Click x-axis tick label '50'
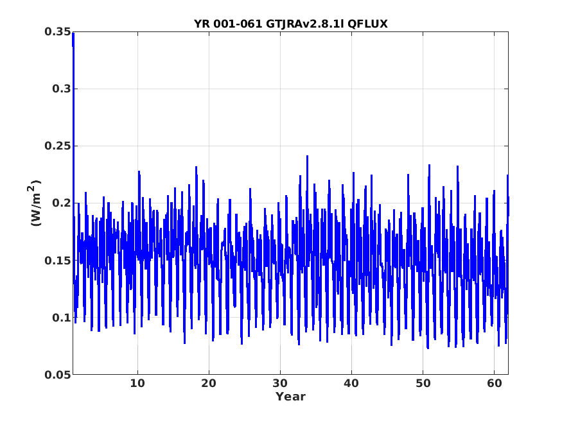 coord(423,383)
